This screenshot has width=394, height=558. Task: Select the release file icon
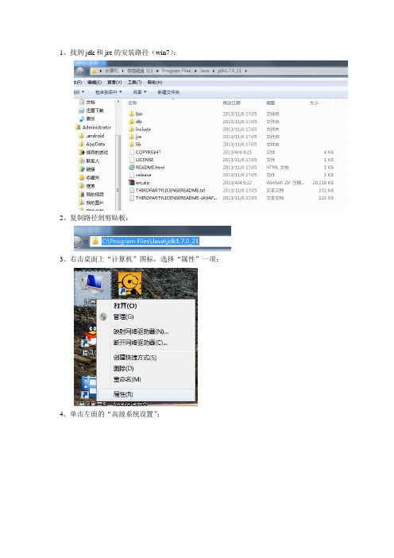click(x=132, y=175)
